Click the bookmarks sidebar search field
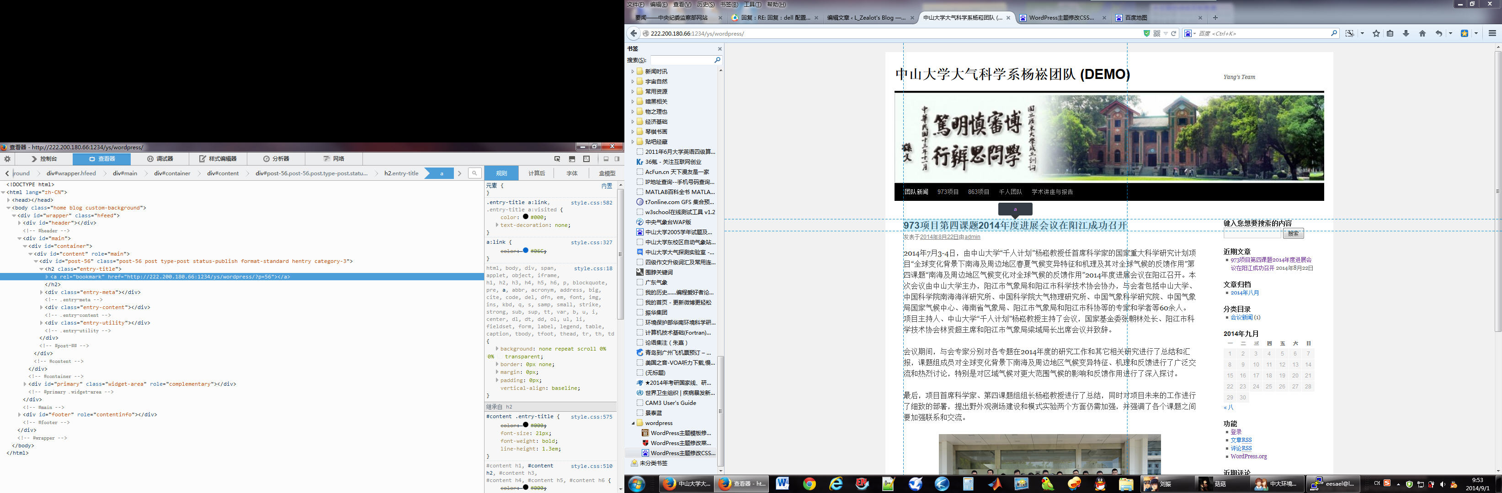1502x493 pixels. pyautogui.click(x=681, y=60)
